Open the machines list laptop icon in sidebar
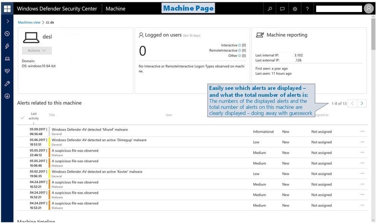 pyautogui.click(x=7, y=58)
